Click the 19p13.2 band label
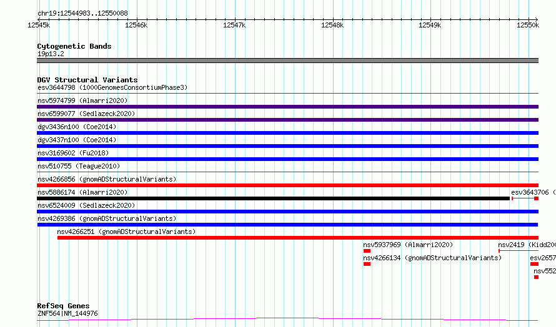Image resolution: width=556 pixels, height=327 pixels. (51, 54)
